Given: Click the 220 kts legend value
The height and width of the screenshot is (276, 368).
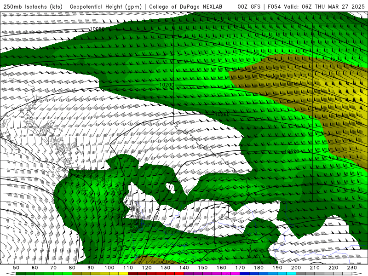Looking at the screenshot, I should [333, 268].
